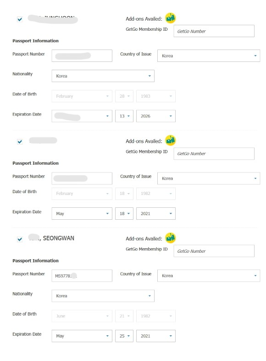Screen dimensions: 266x361
Task: Click the first passenger's Passport Number field
Action: coord(82,56)
